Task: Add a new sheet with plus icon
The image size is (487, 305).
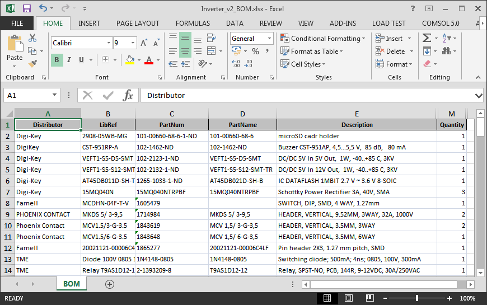Action: (x=110, y=284)
